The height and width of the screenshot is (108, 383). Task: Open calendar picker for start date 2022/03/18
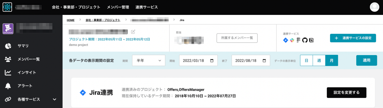212,61
